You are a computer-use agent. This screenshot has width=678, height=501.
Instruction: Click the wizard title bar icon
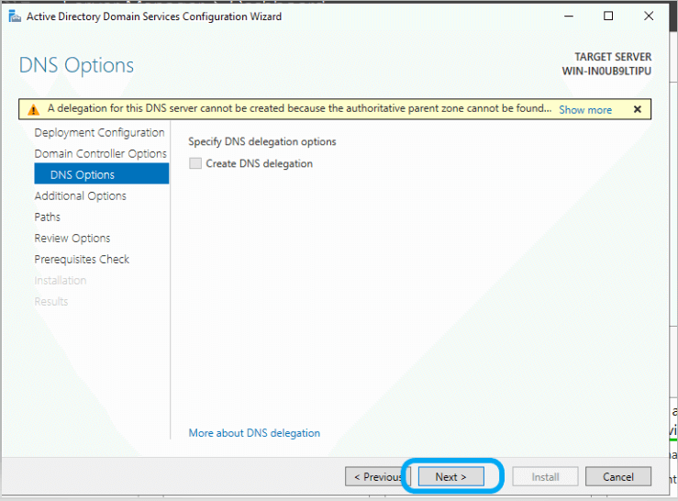(x=15, y=17)
